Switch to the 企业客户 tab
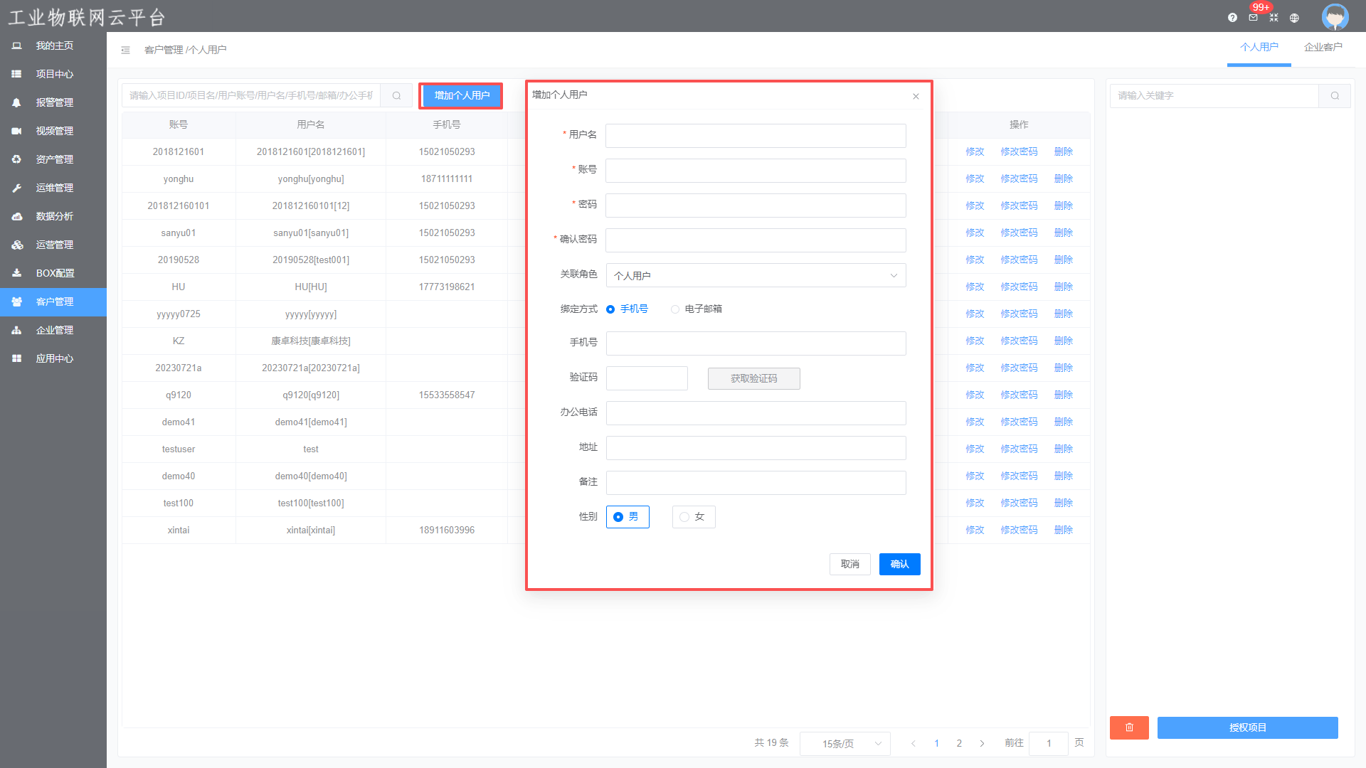 (1323, 47)
